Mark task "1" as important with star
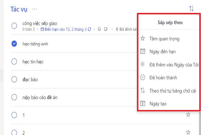Screen dimensions: 201x135 tap(188, 114)
